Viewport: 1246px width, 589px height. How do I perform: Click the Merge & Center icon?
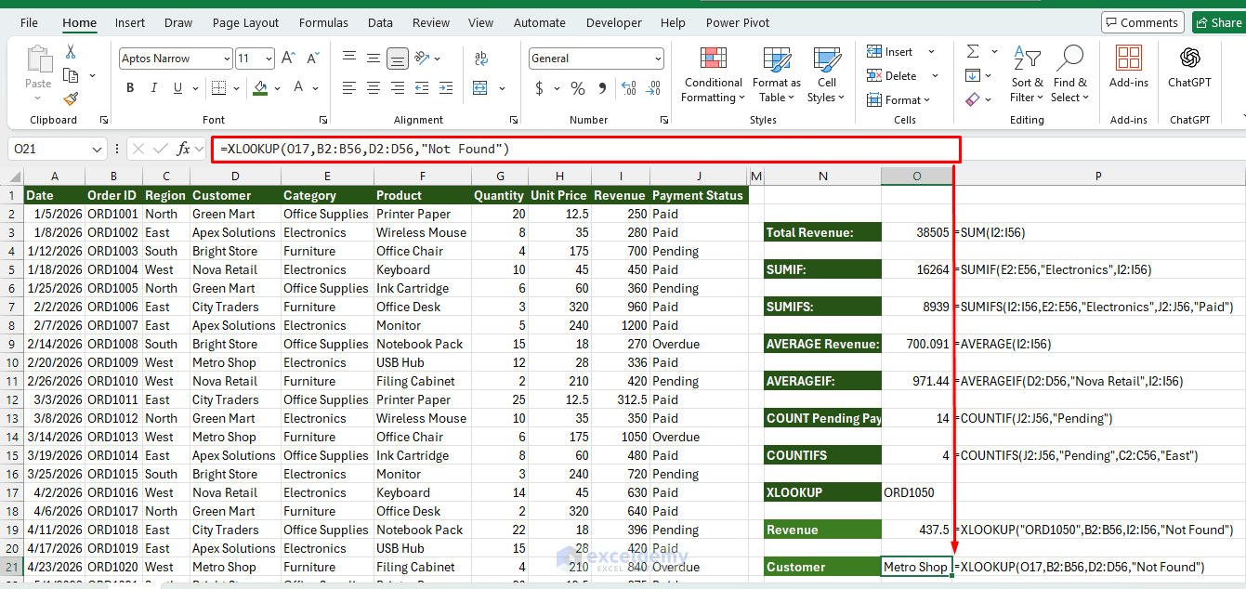point(480,88)
